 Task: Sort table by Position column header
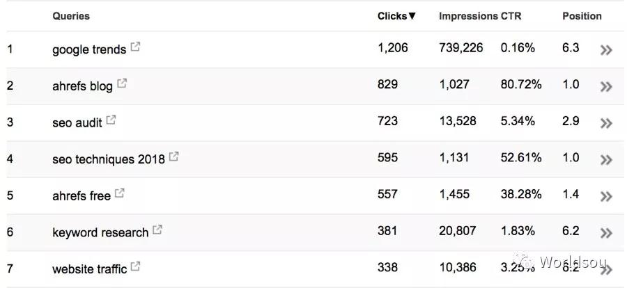582,16
